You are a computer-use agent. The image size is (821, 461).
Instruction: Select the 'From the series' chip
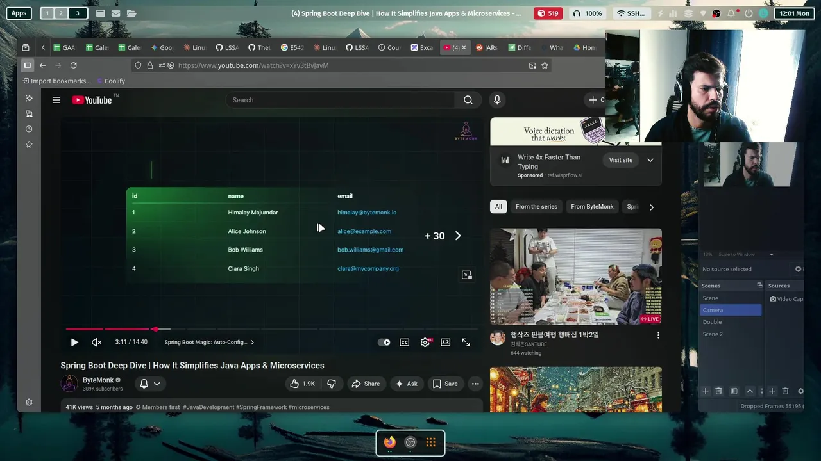pyautogui.click(x=536, y=207)
